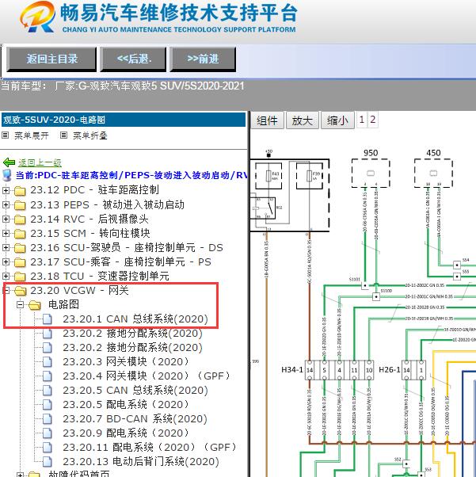The height and width of the screenshot is (477, 476).
Task: Click document icon for 23.20.5 配电系统
Action: pyautogui.click(x=48, y=405)
